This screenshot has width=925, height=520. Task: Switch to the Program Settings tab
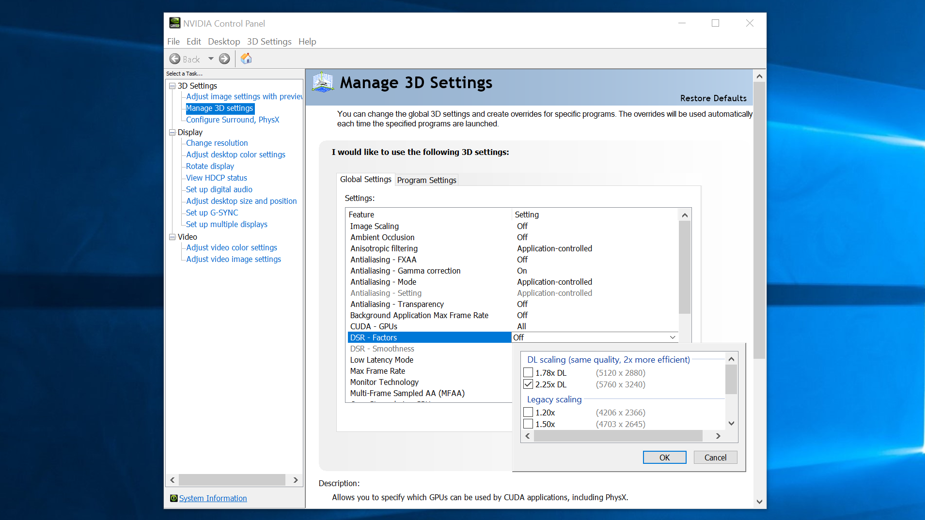[x=426, y=180]
